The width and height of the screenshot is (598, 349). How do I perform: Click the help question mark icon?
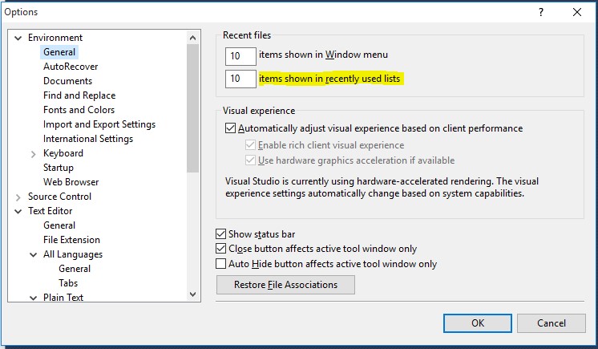coord(541,12)
